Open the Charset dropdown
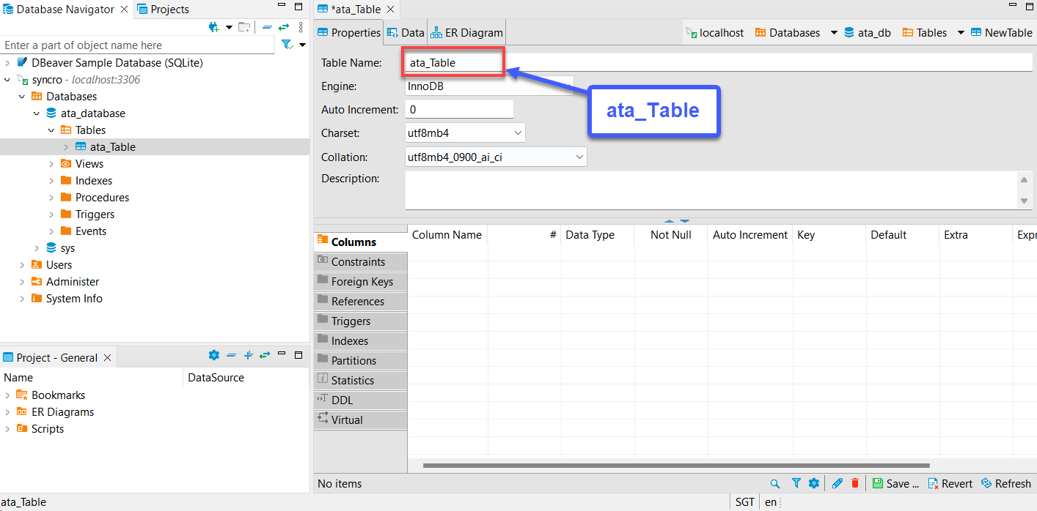1037x511 pixels. (x=465, y=133)
